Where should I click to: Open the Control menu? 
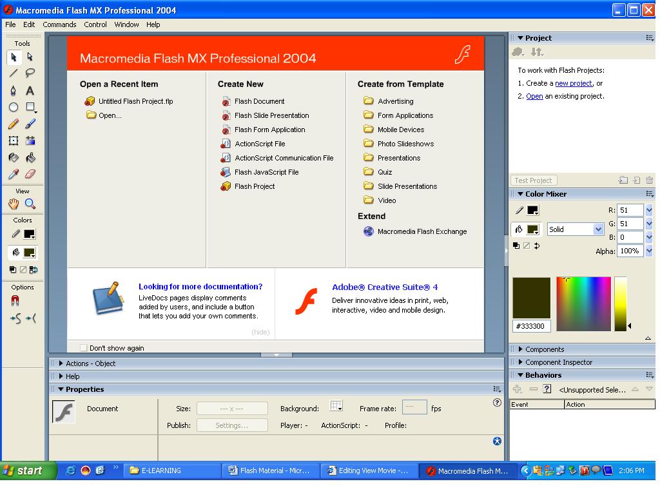(95, 24)
